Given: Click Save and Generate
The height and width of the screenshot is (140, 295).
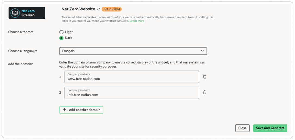Looking at the screenshot, I should click(270, 128).
